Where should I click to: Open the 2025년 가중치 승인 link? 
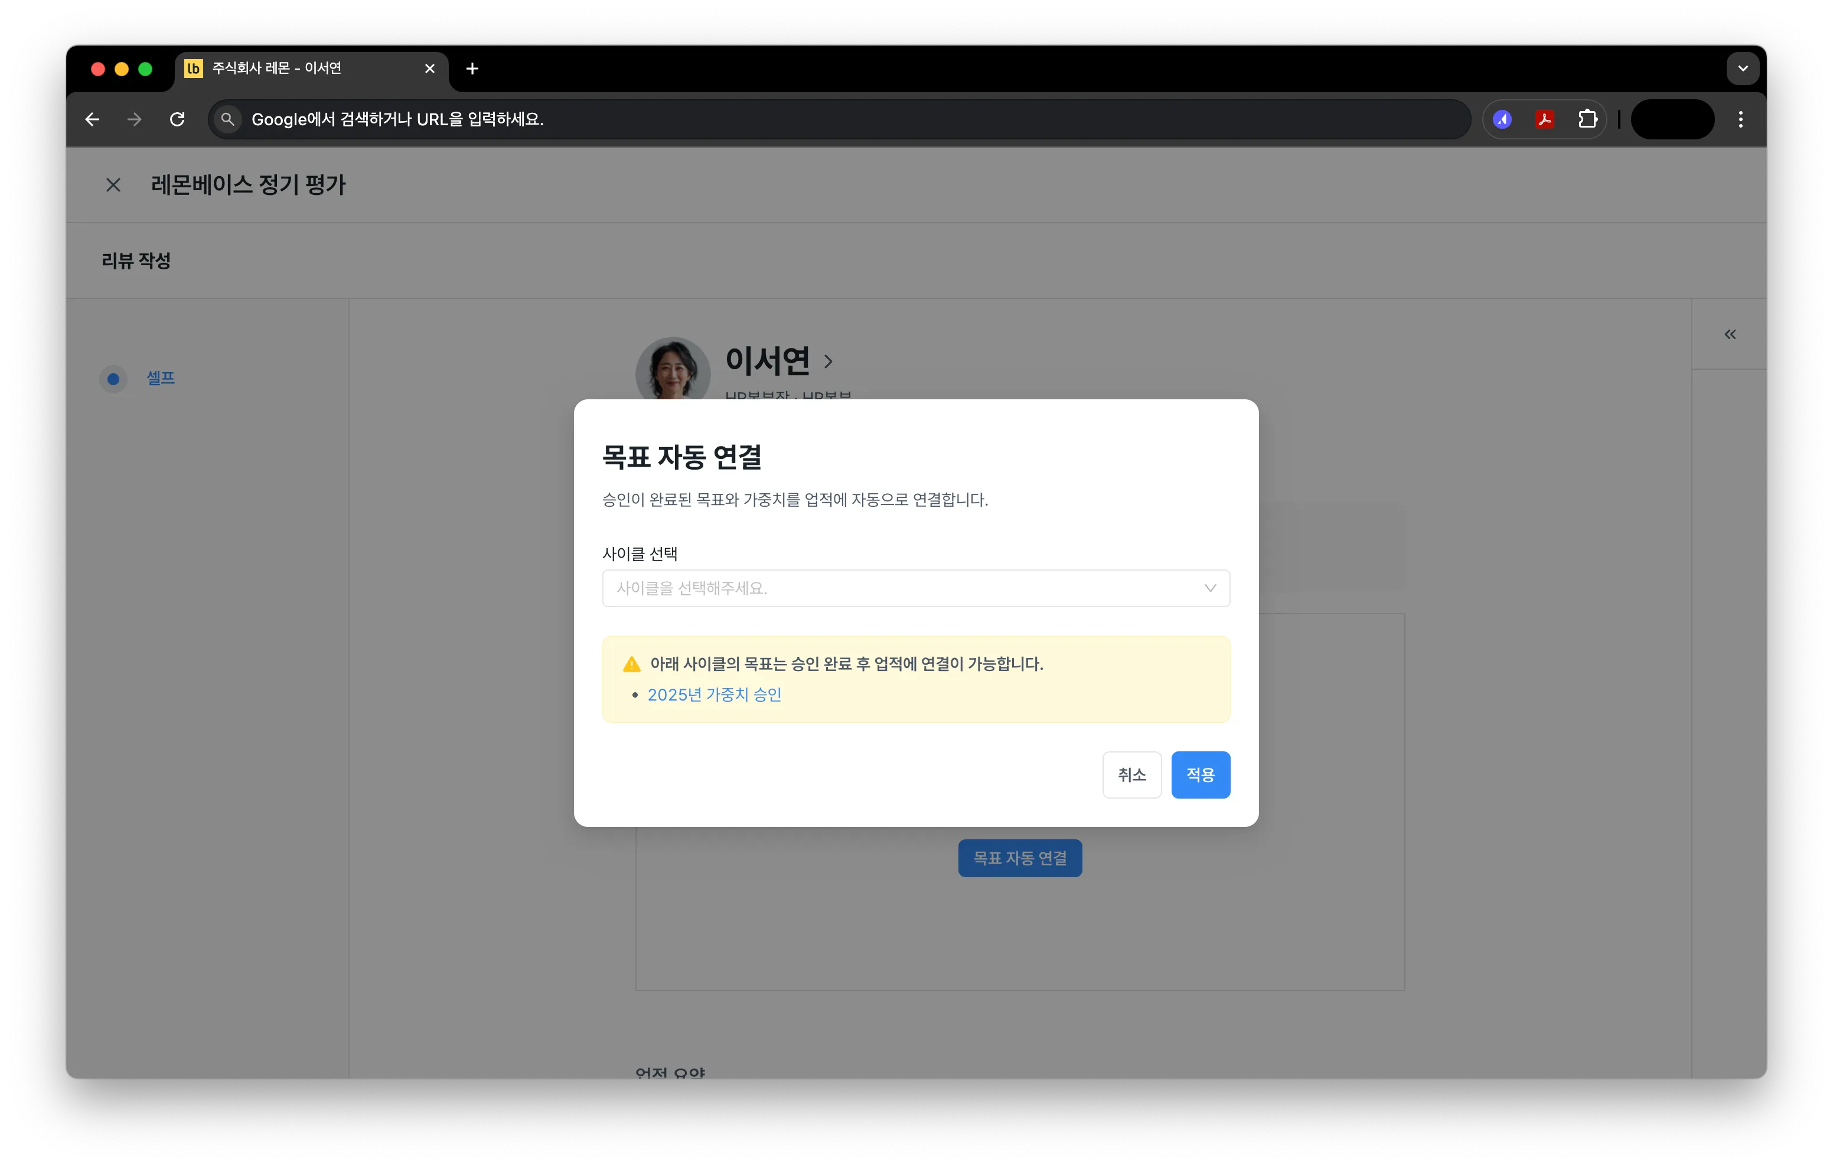[714, 695]
